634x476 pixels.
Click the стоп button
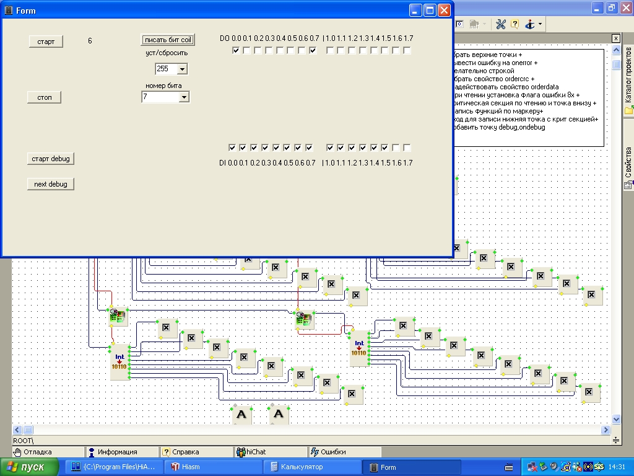pyautogui.click(x=45, y=97)
